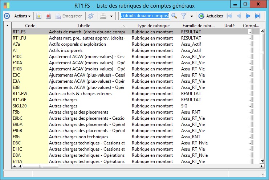Toggle the Compl. box for row SIG.L20
The image size is (269, 180).
coord(250,106)
